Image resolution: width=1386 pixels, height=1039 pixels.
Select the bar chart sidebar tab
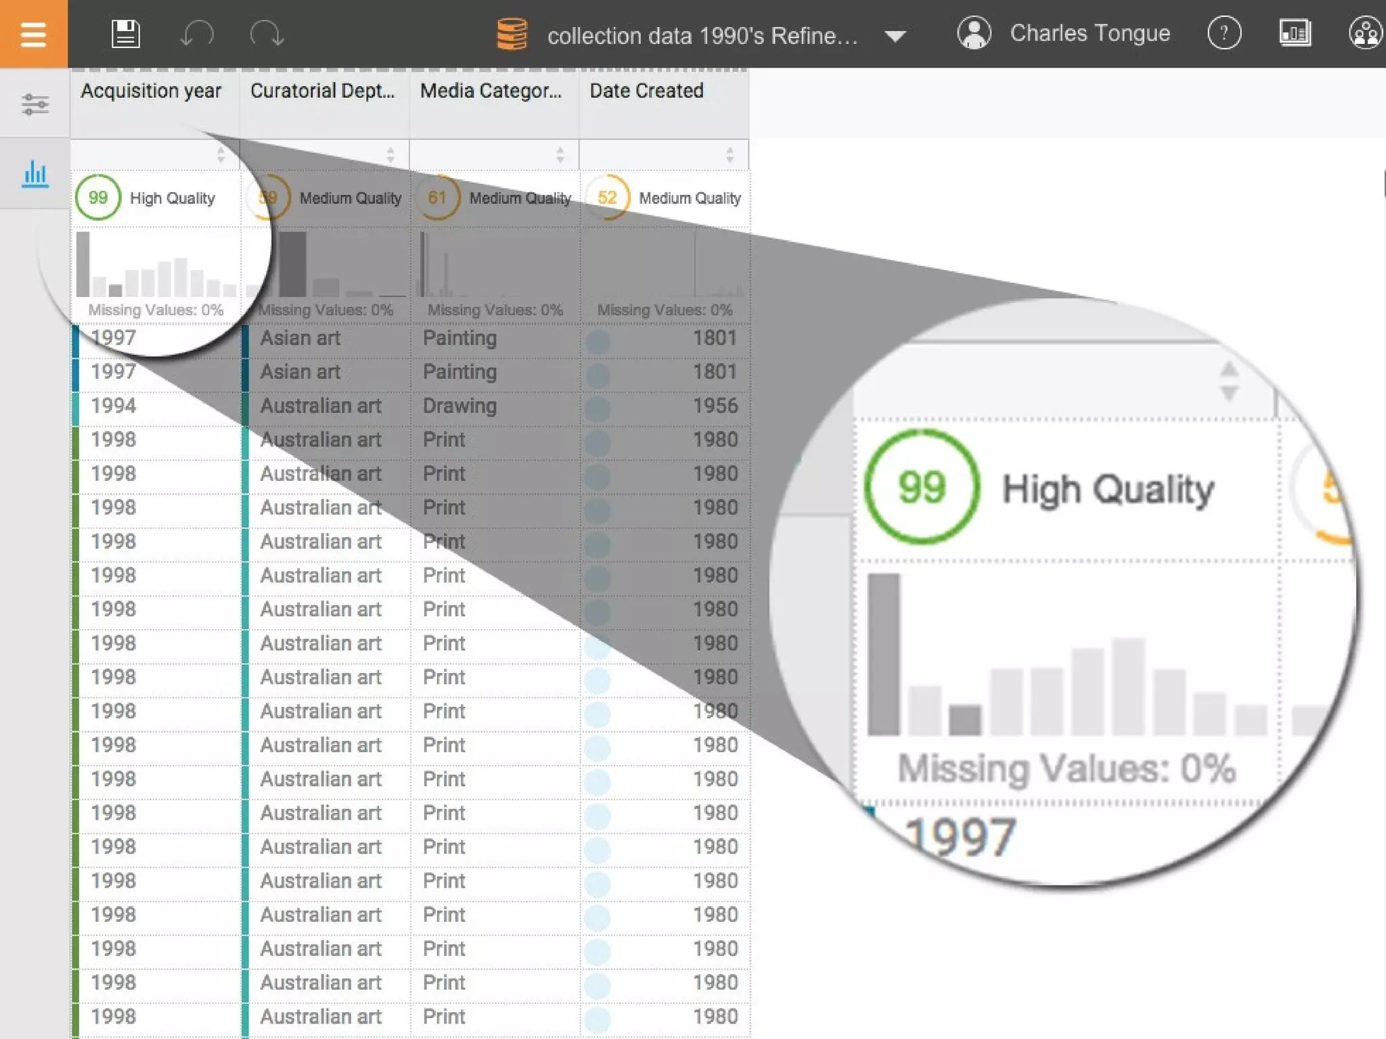(35, 175)
